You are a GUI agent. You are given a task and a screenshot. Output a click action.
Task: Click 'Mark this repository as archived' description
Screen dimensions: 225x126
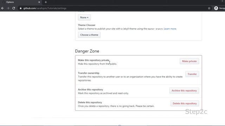(103, 93)
